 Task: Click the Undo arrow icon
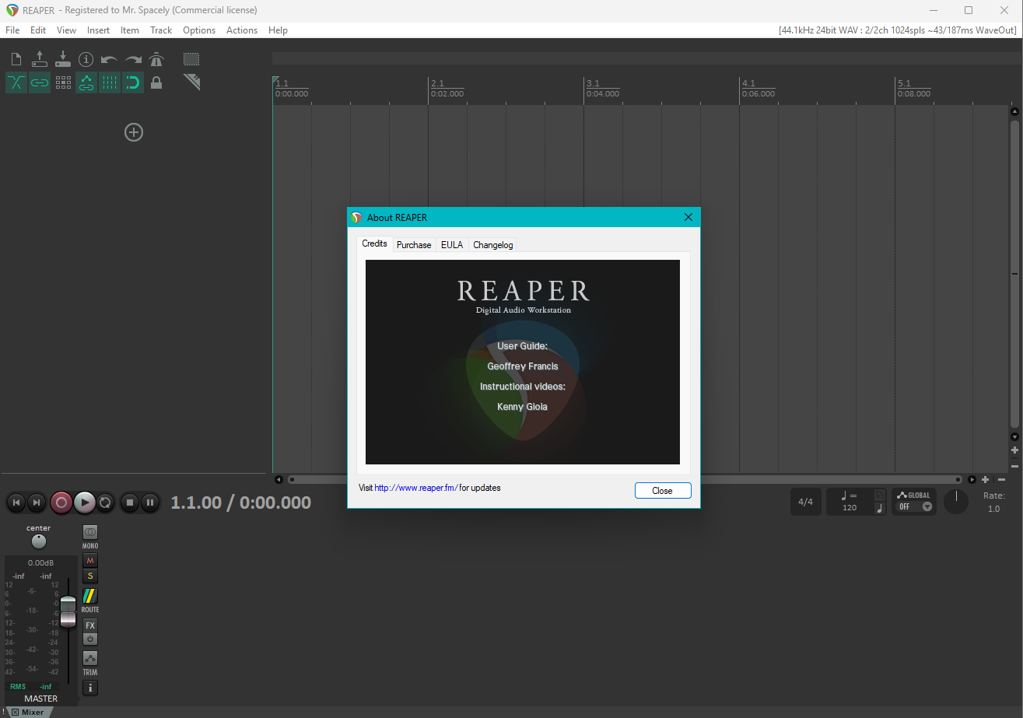coord(110,59)
